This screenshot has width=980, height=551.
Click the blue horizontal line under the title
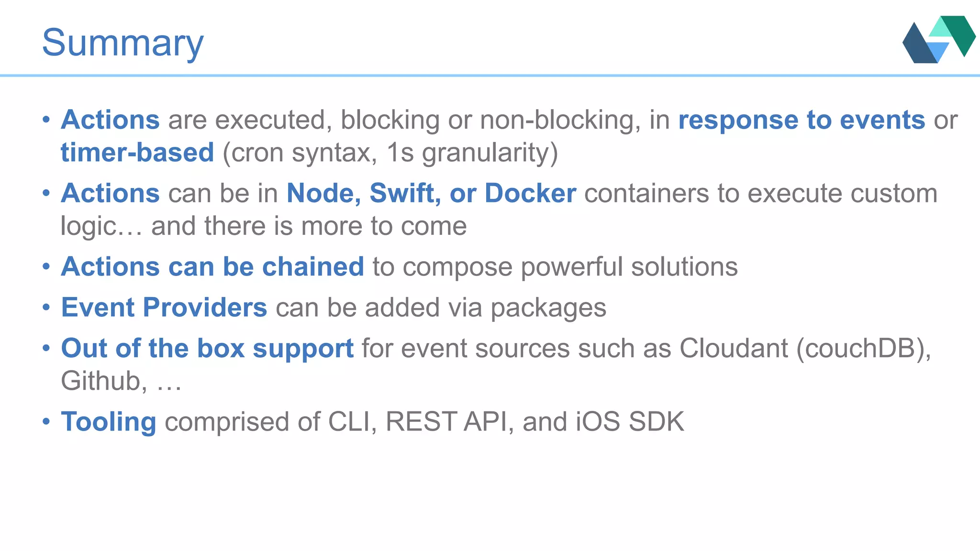point(490,76)
